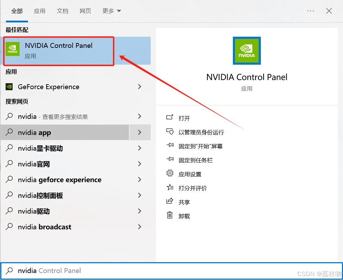Open the 更多 dropdown tab
This screenshot has height=280, width=343.
tap(112, 11)
